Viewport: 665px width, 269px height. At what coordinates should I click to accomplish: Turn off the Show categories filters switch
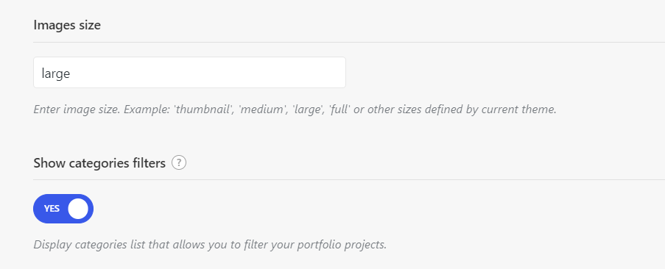(63, 209)
